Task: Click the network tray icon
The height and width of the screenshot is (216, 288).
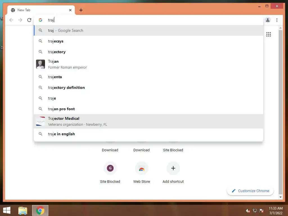Action: [255, 211]
